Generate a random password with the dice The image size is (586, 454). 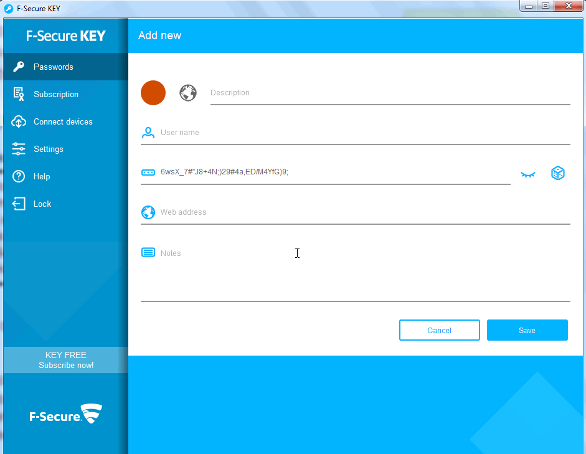557,173
